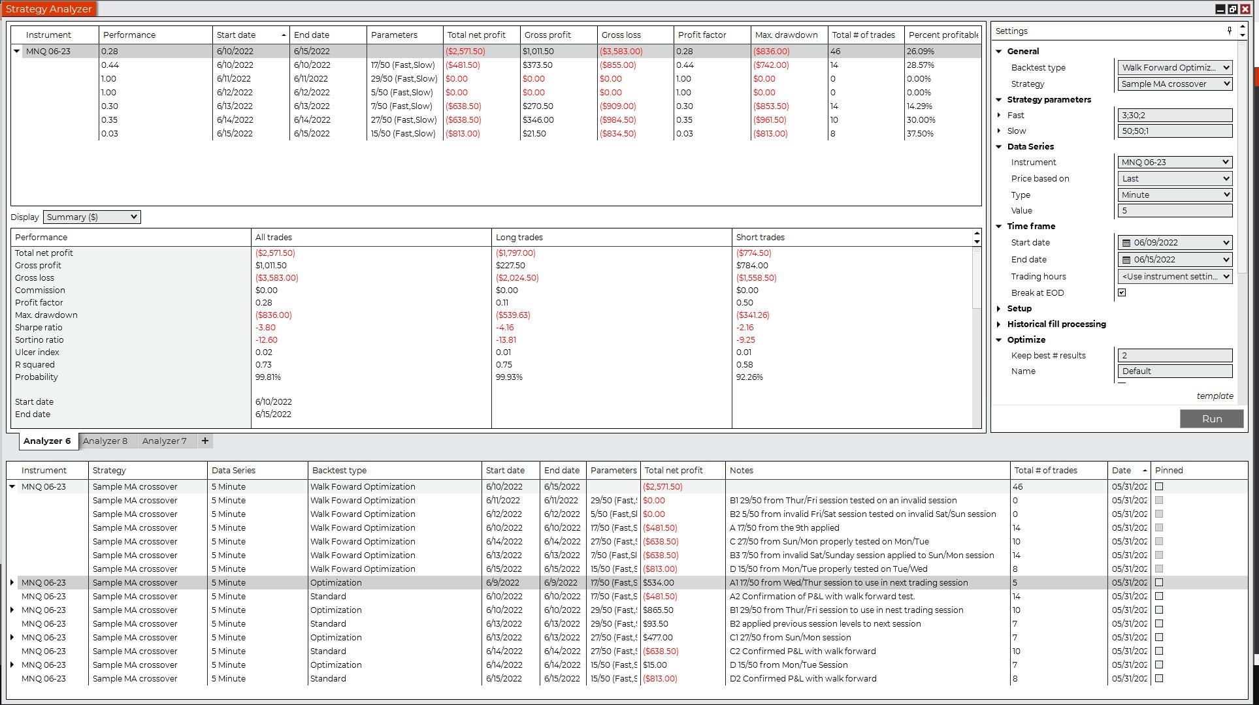Screen dimensions: 1259x705
Task: Uncheck the Break at EOD checkbox
Action: (x=1122, y=293)
